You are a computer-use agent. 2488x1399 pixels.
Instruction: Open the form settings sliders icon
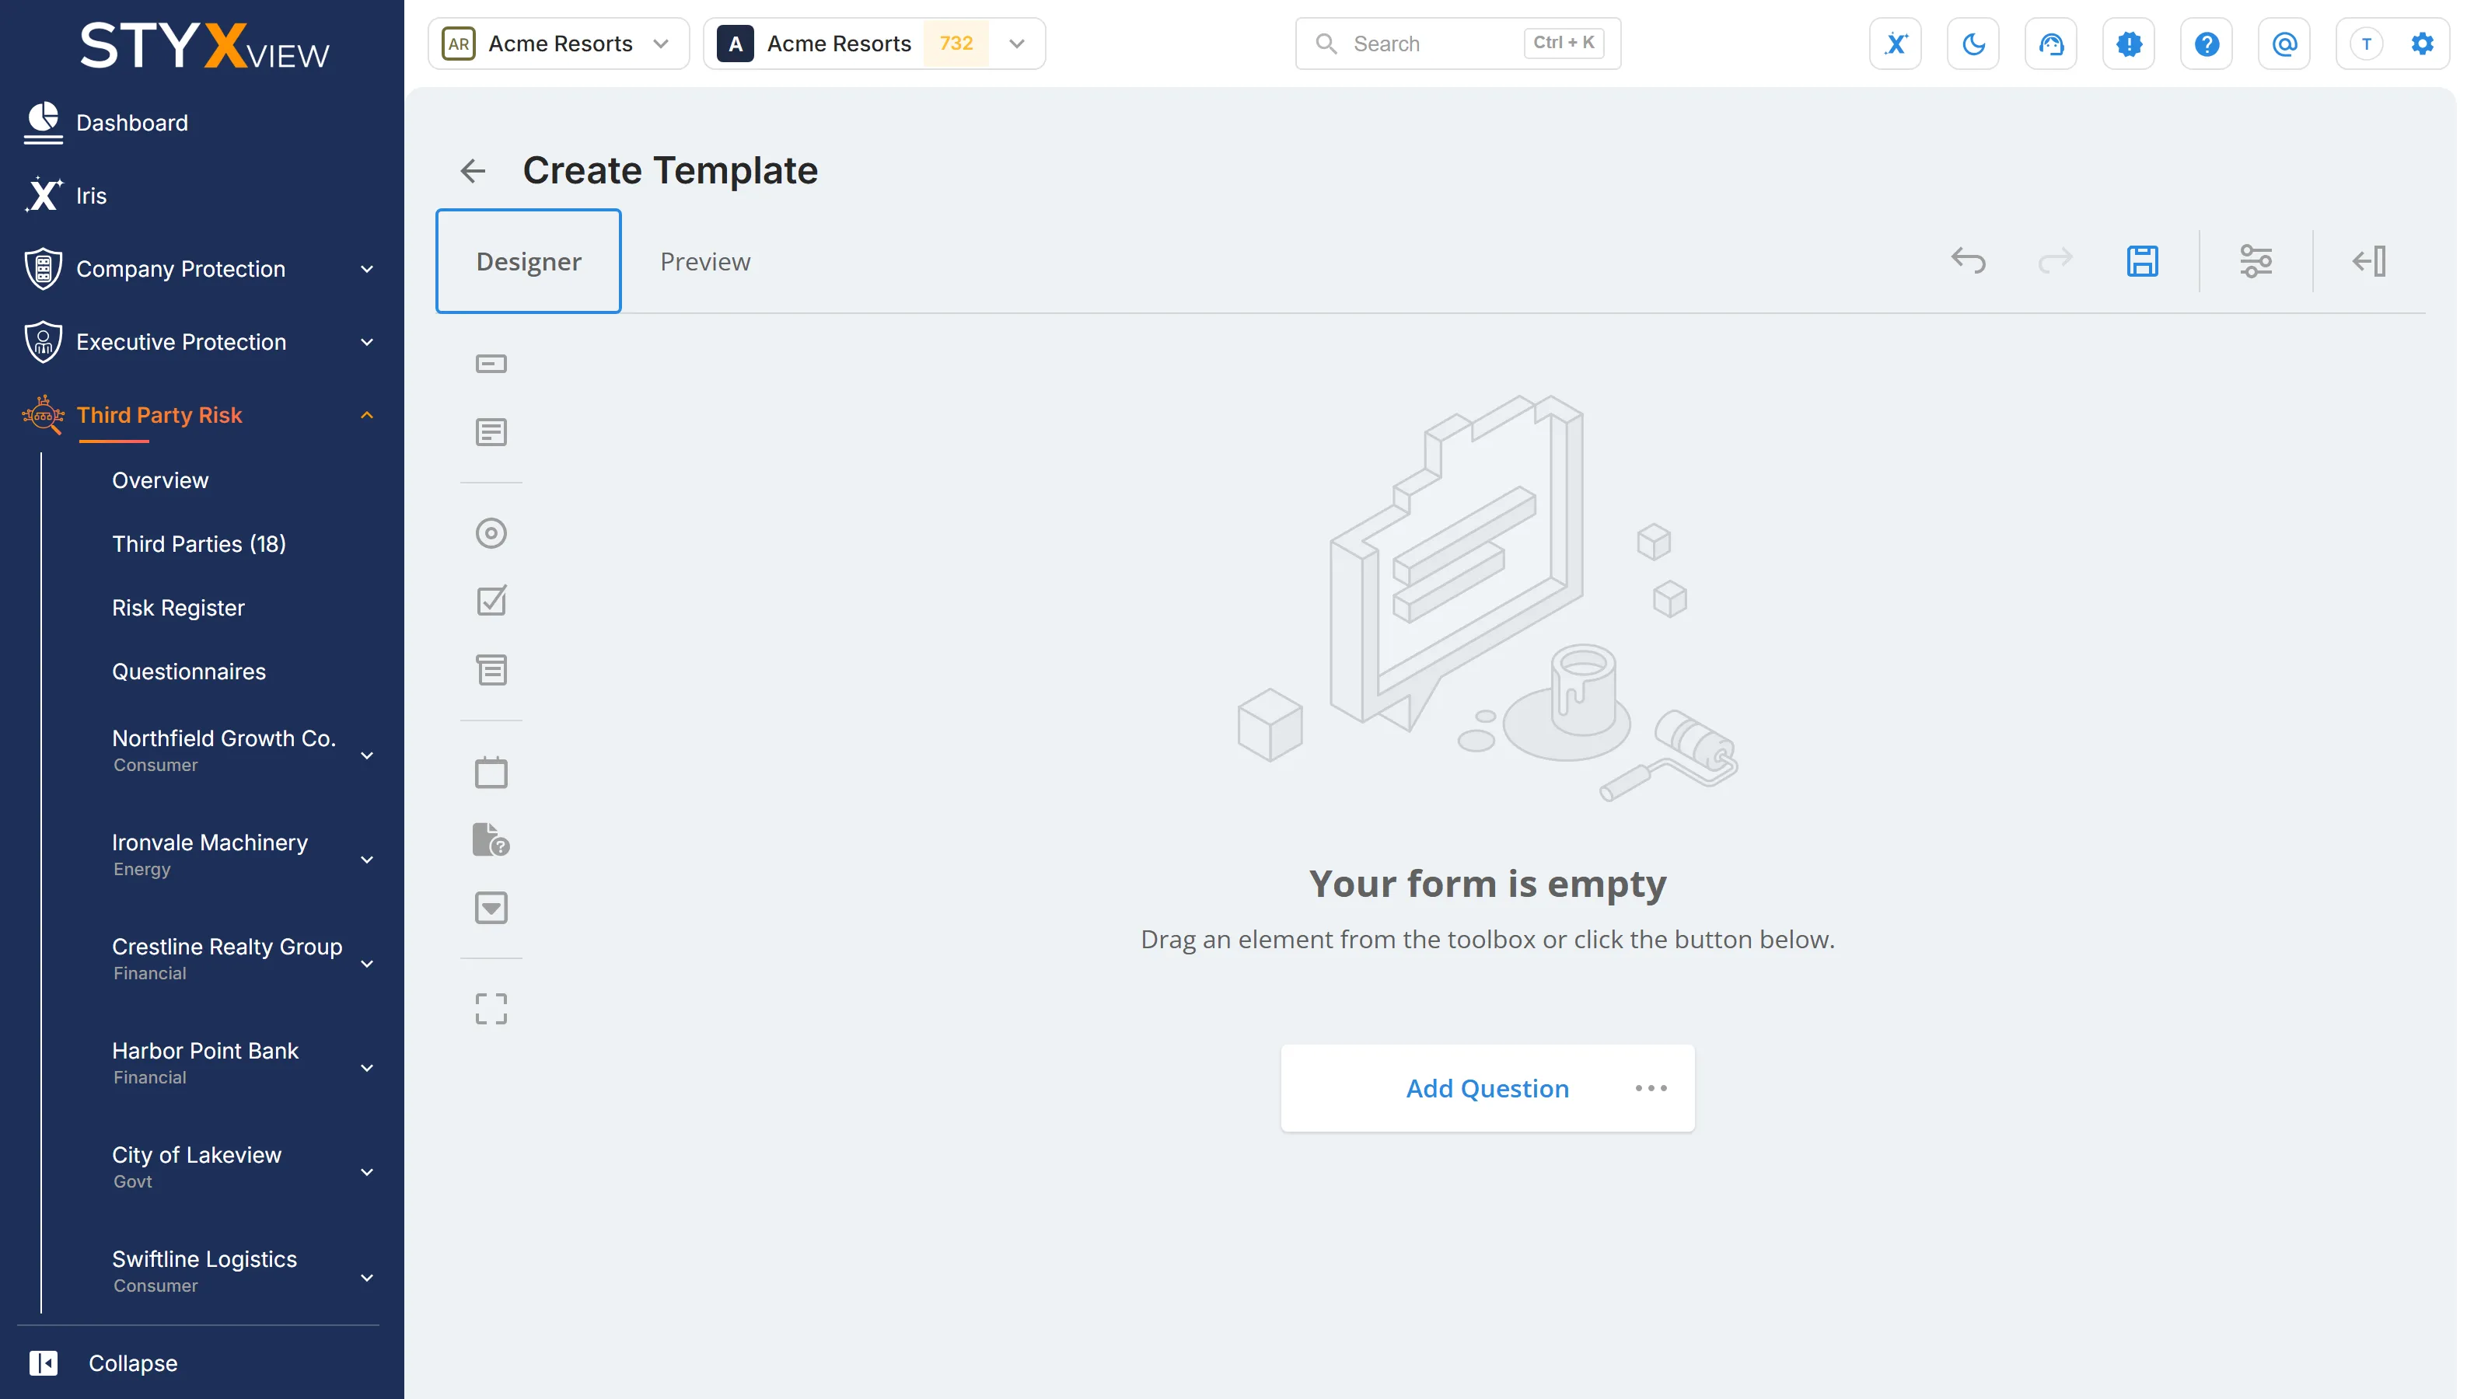tap(2256, 260)
